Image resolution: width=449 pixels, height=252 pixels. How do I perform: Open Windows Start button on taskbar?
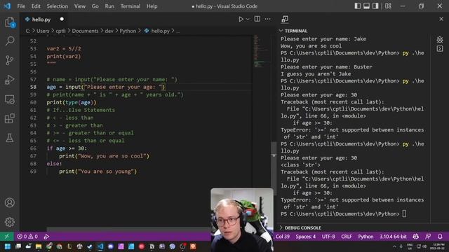coord(8,246)
